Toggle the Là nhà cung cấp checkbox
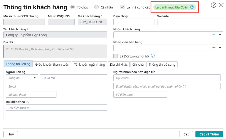226x139 pixels. coord(122,7)
